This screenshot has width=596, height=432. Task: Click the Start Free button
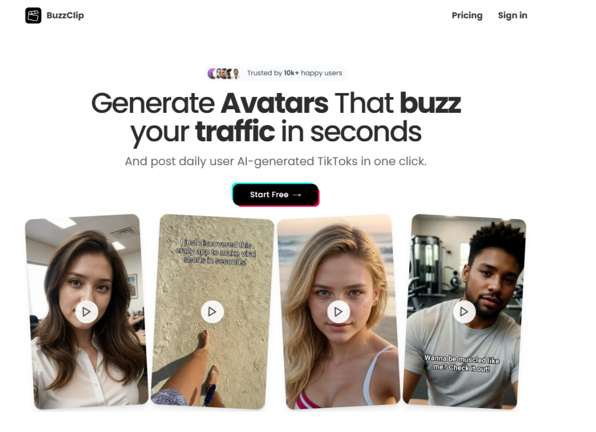coord(275,195)
